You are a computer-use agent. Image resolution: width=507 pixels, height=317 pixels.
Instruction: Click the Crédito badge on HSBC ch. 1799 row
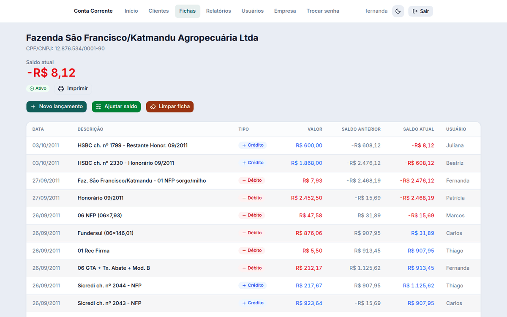click(253, 145)
